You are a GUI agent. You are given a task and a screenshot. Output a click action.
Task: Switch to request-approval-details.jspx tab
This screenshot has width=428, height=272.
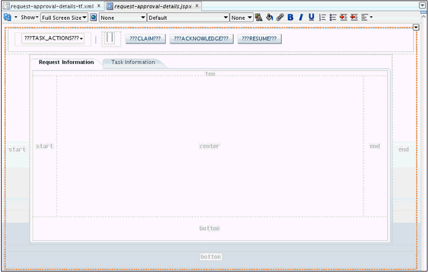click(152, 6)
